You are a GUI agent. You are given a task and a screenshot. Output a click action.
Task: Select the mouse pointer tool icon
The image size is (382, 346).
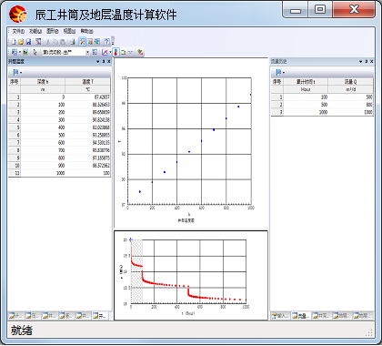pyautogui.click(x=35, y=52)
